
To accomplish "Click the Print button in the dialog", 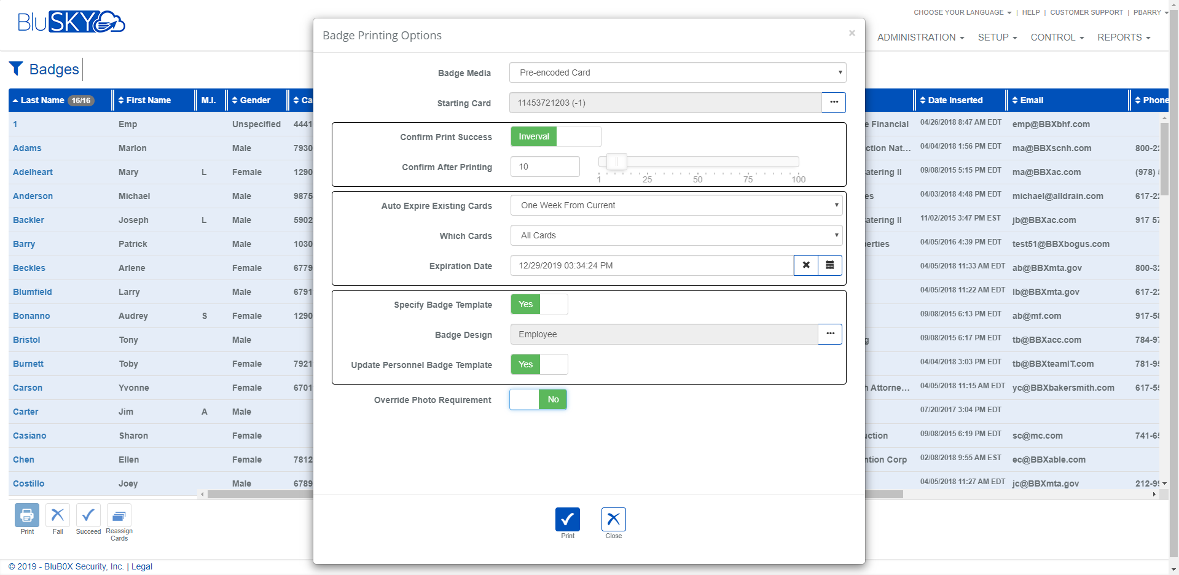I will pos(567,520).
